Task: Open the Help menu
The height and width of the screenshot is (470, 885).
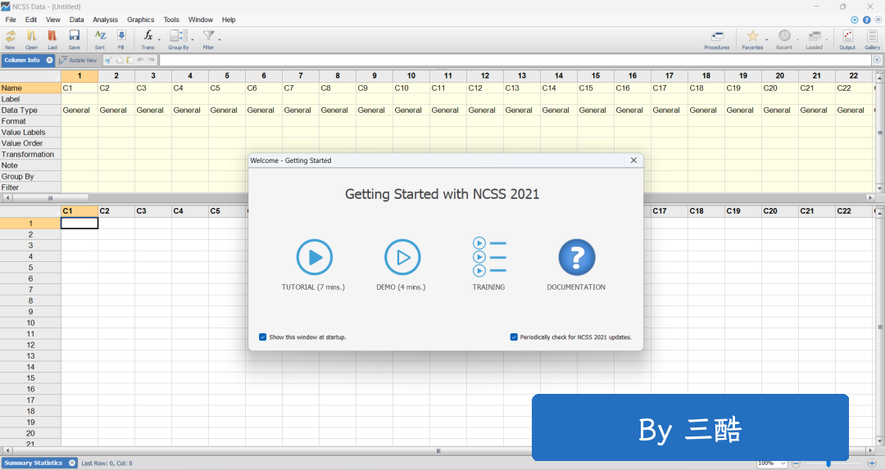Action: (229, 20)
